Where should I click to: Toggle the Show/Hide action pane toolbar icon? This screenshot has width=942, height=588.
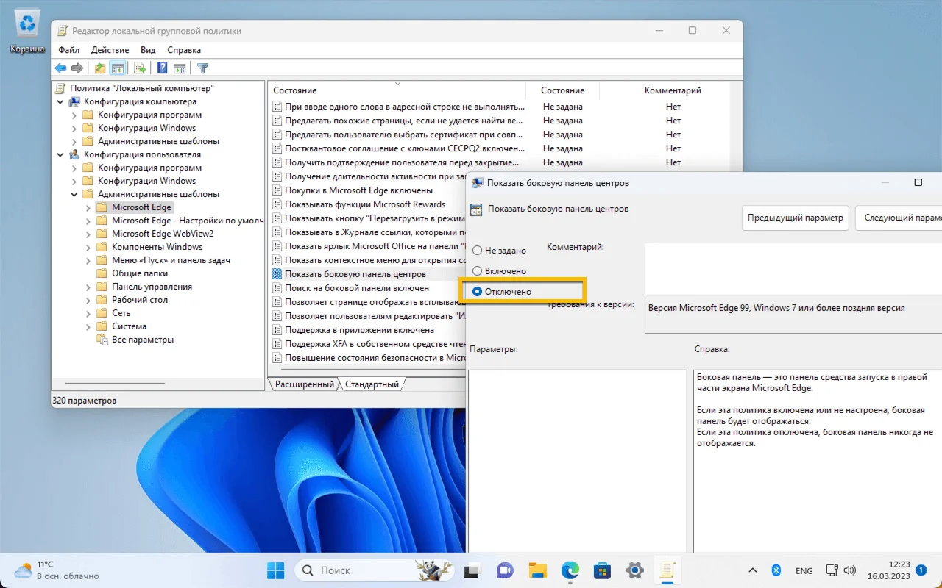point(179,68)
